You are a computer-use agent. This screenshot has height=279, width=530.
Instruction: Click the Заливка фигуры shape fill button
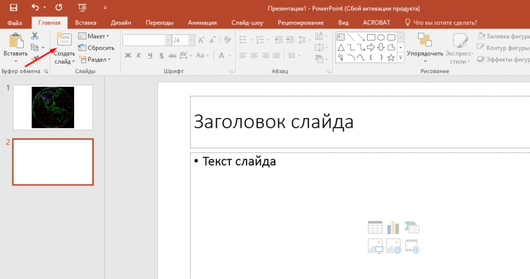click(503, 36)
